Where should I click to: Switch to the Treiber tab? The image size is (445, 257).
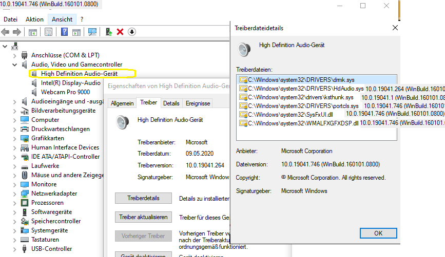click(148, 102)
